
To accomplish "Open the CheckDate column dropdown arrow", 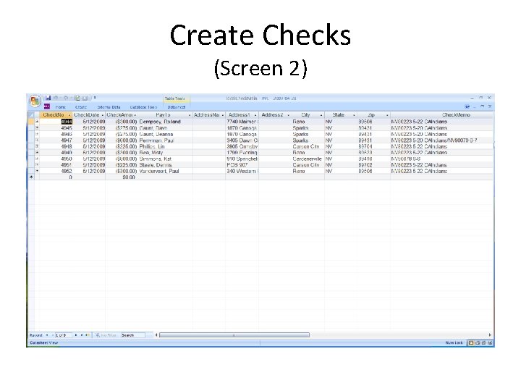I will tap(103, 115).
